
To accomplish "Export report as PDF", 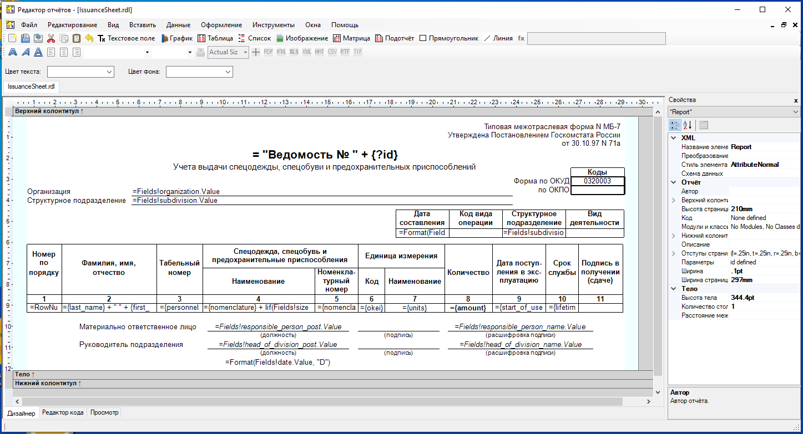I will pyautogui.click(x=269, y=52).
